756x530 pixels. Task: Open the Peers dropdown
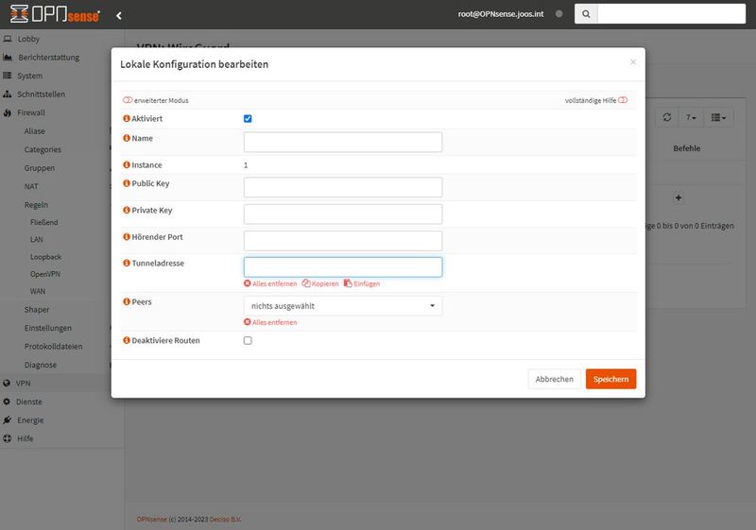[x=343, y=306]
